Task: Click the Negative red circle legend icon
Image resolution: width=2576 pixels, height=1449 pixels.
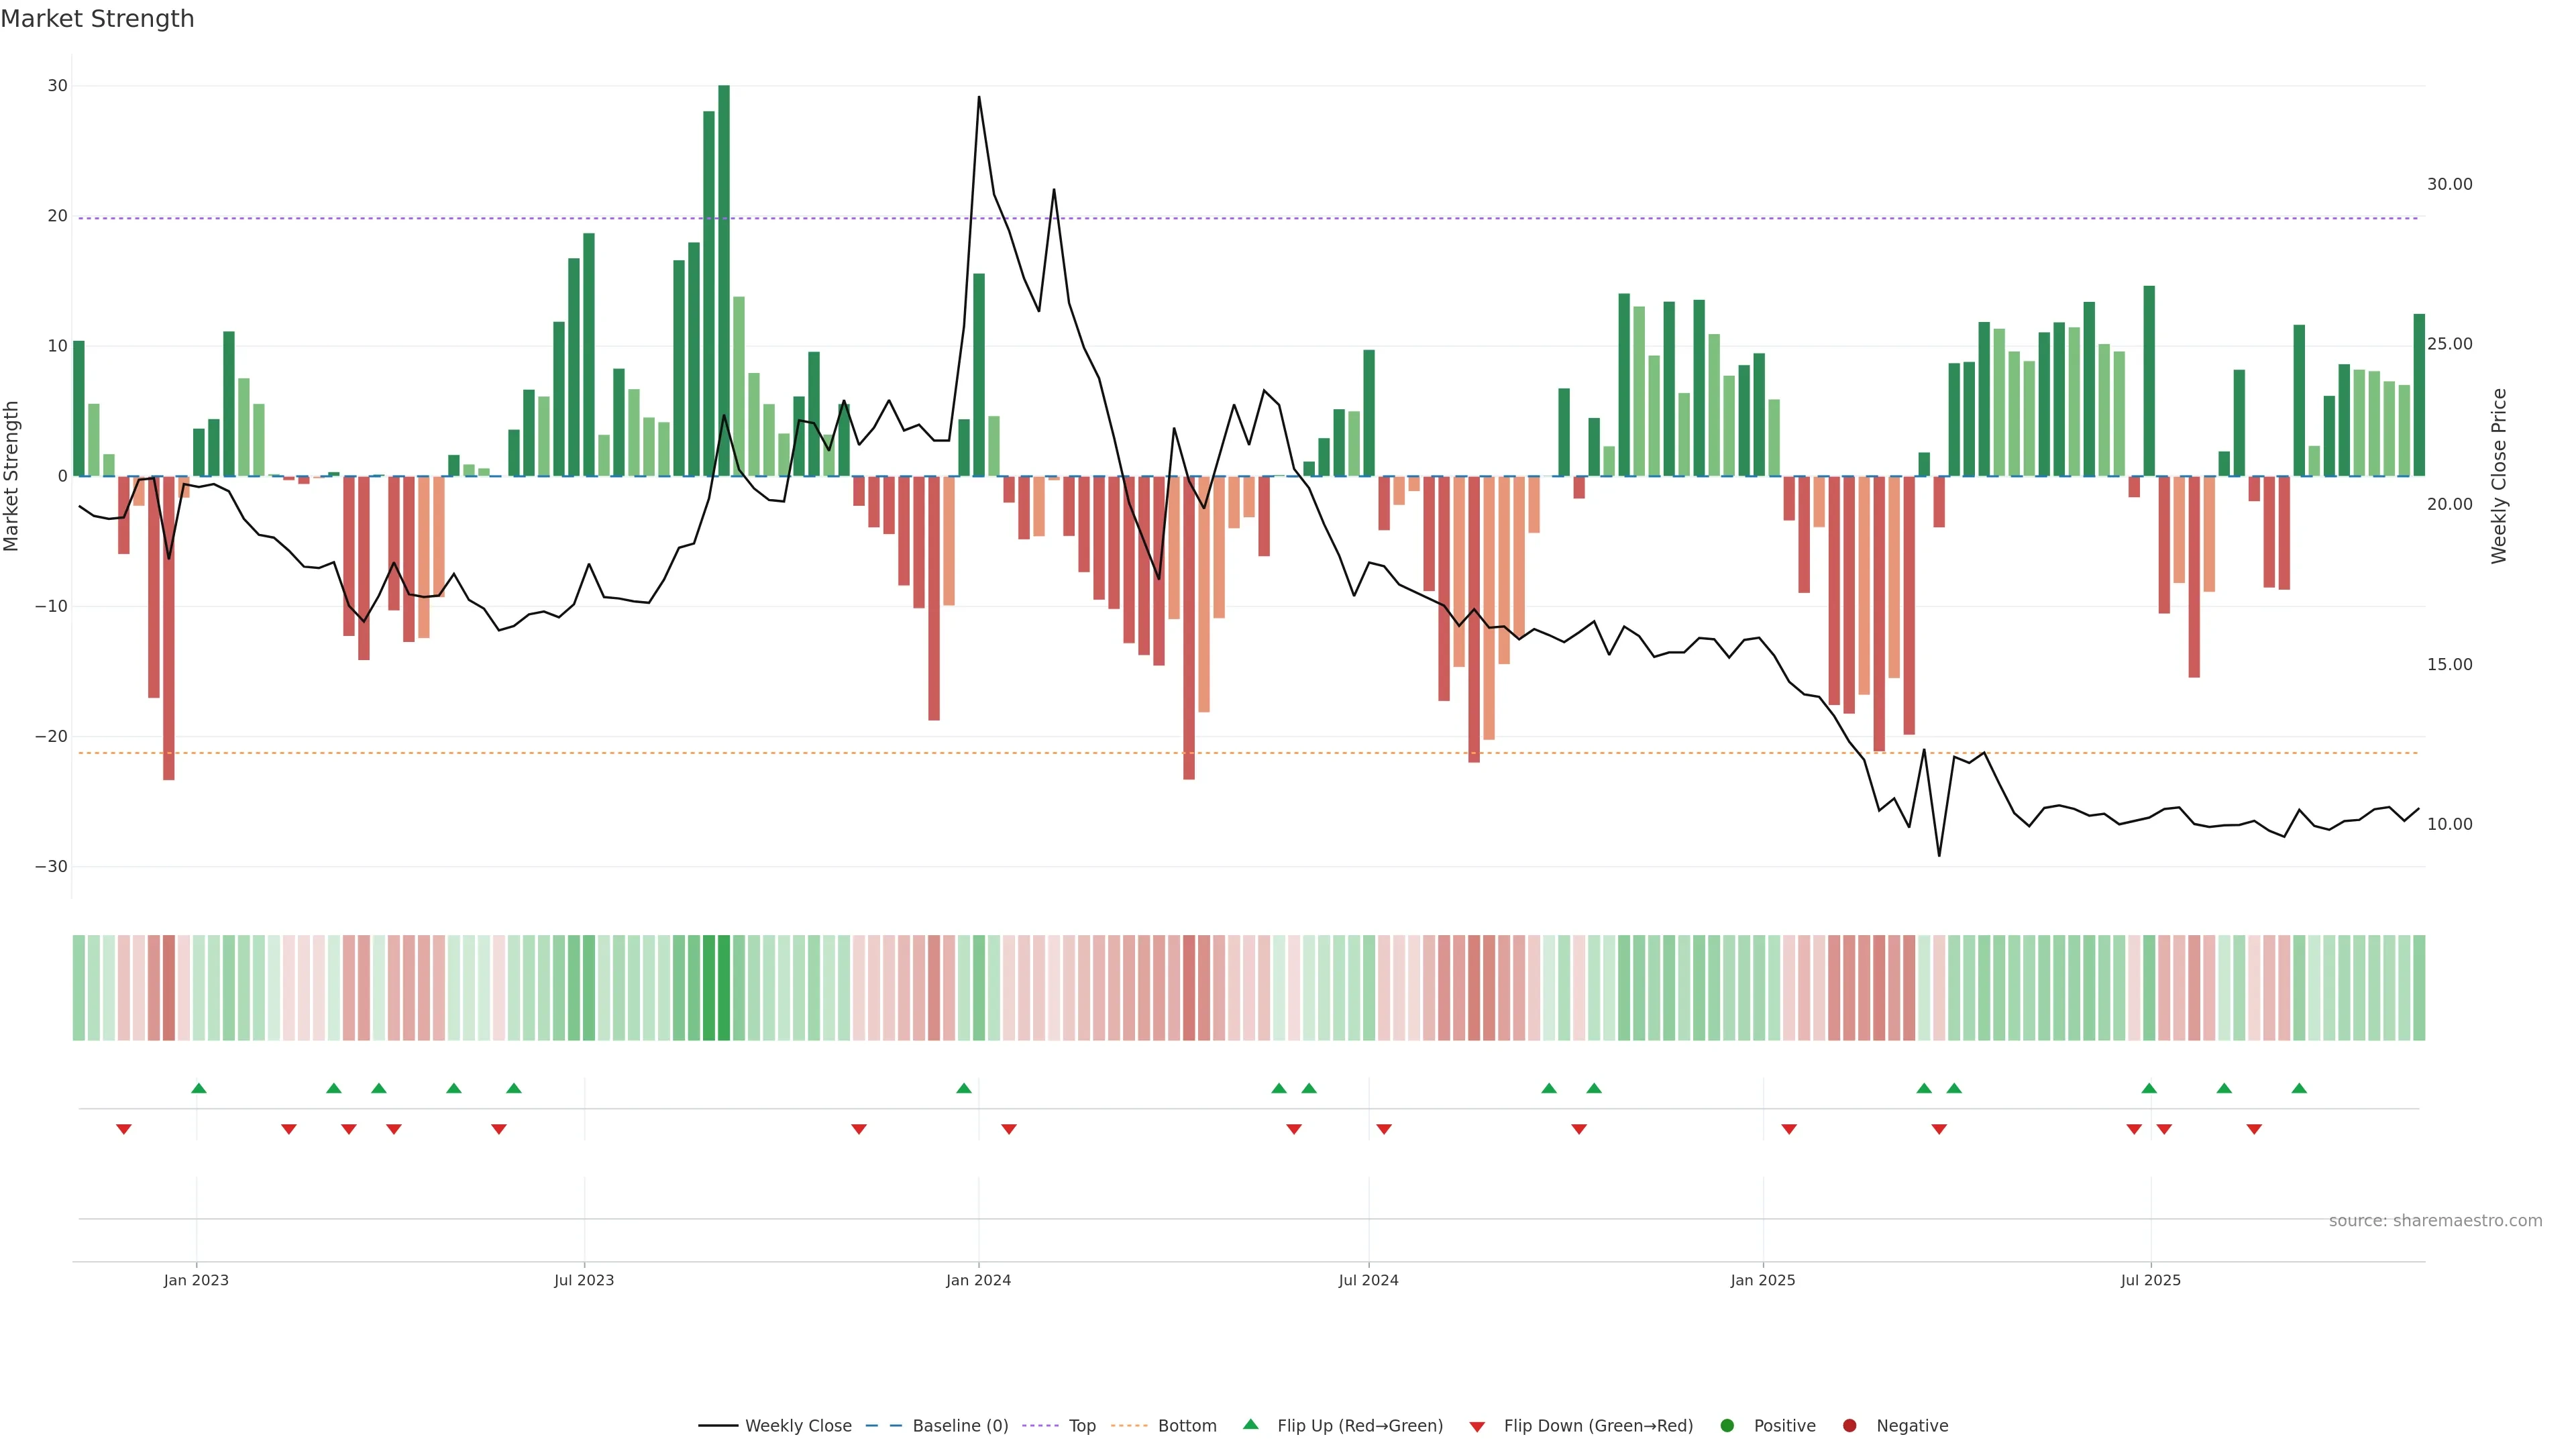Action: [1849, 1426]
